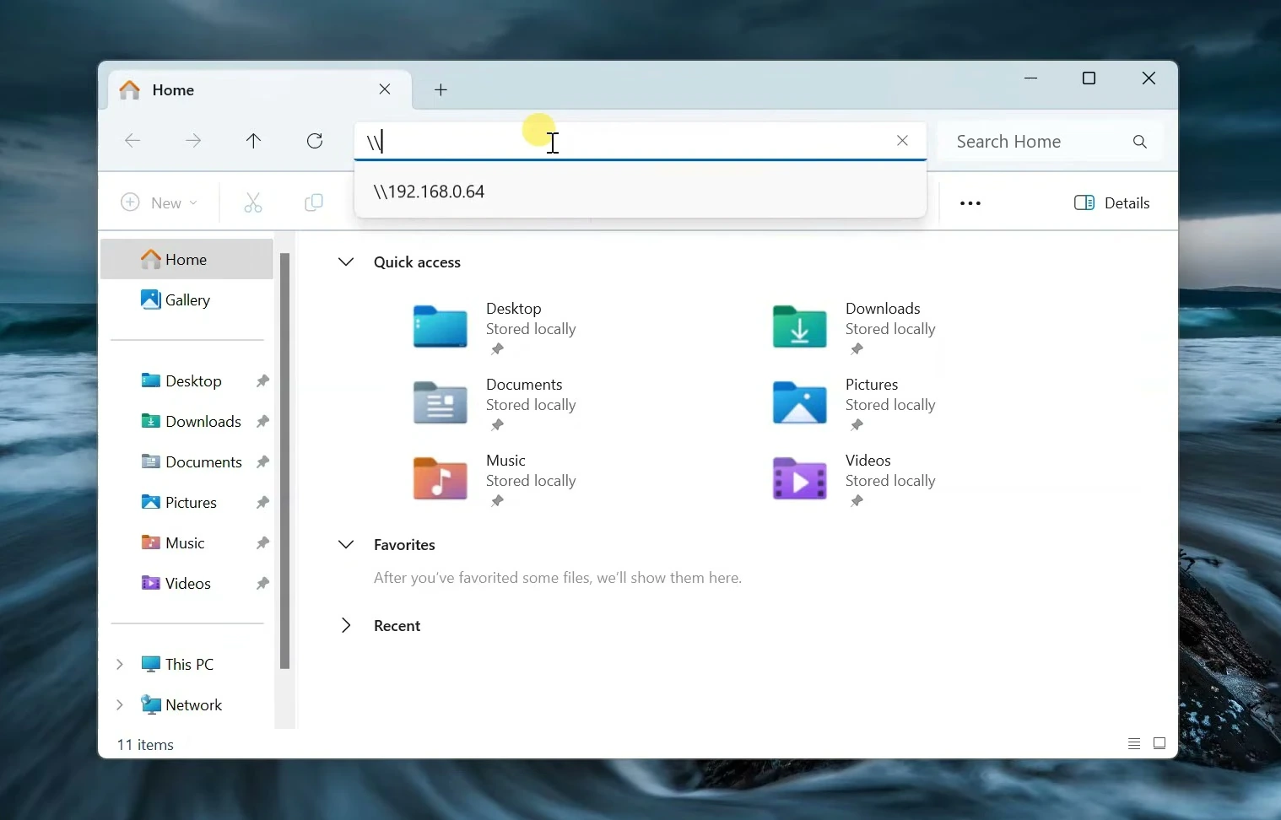Open pinned Downloads in sidebar

(x=186, y=422)
